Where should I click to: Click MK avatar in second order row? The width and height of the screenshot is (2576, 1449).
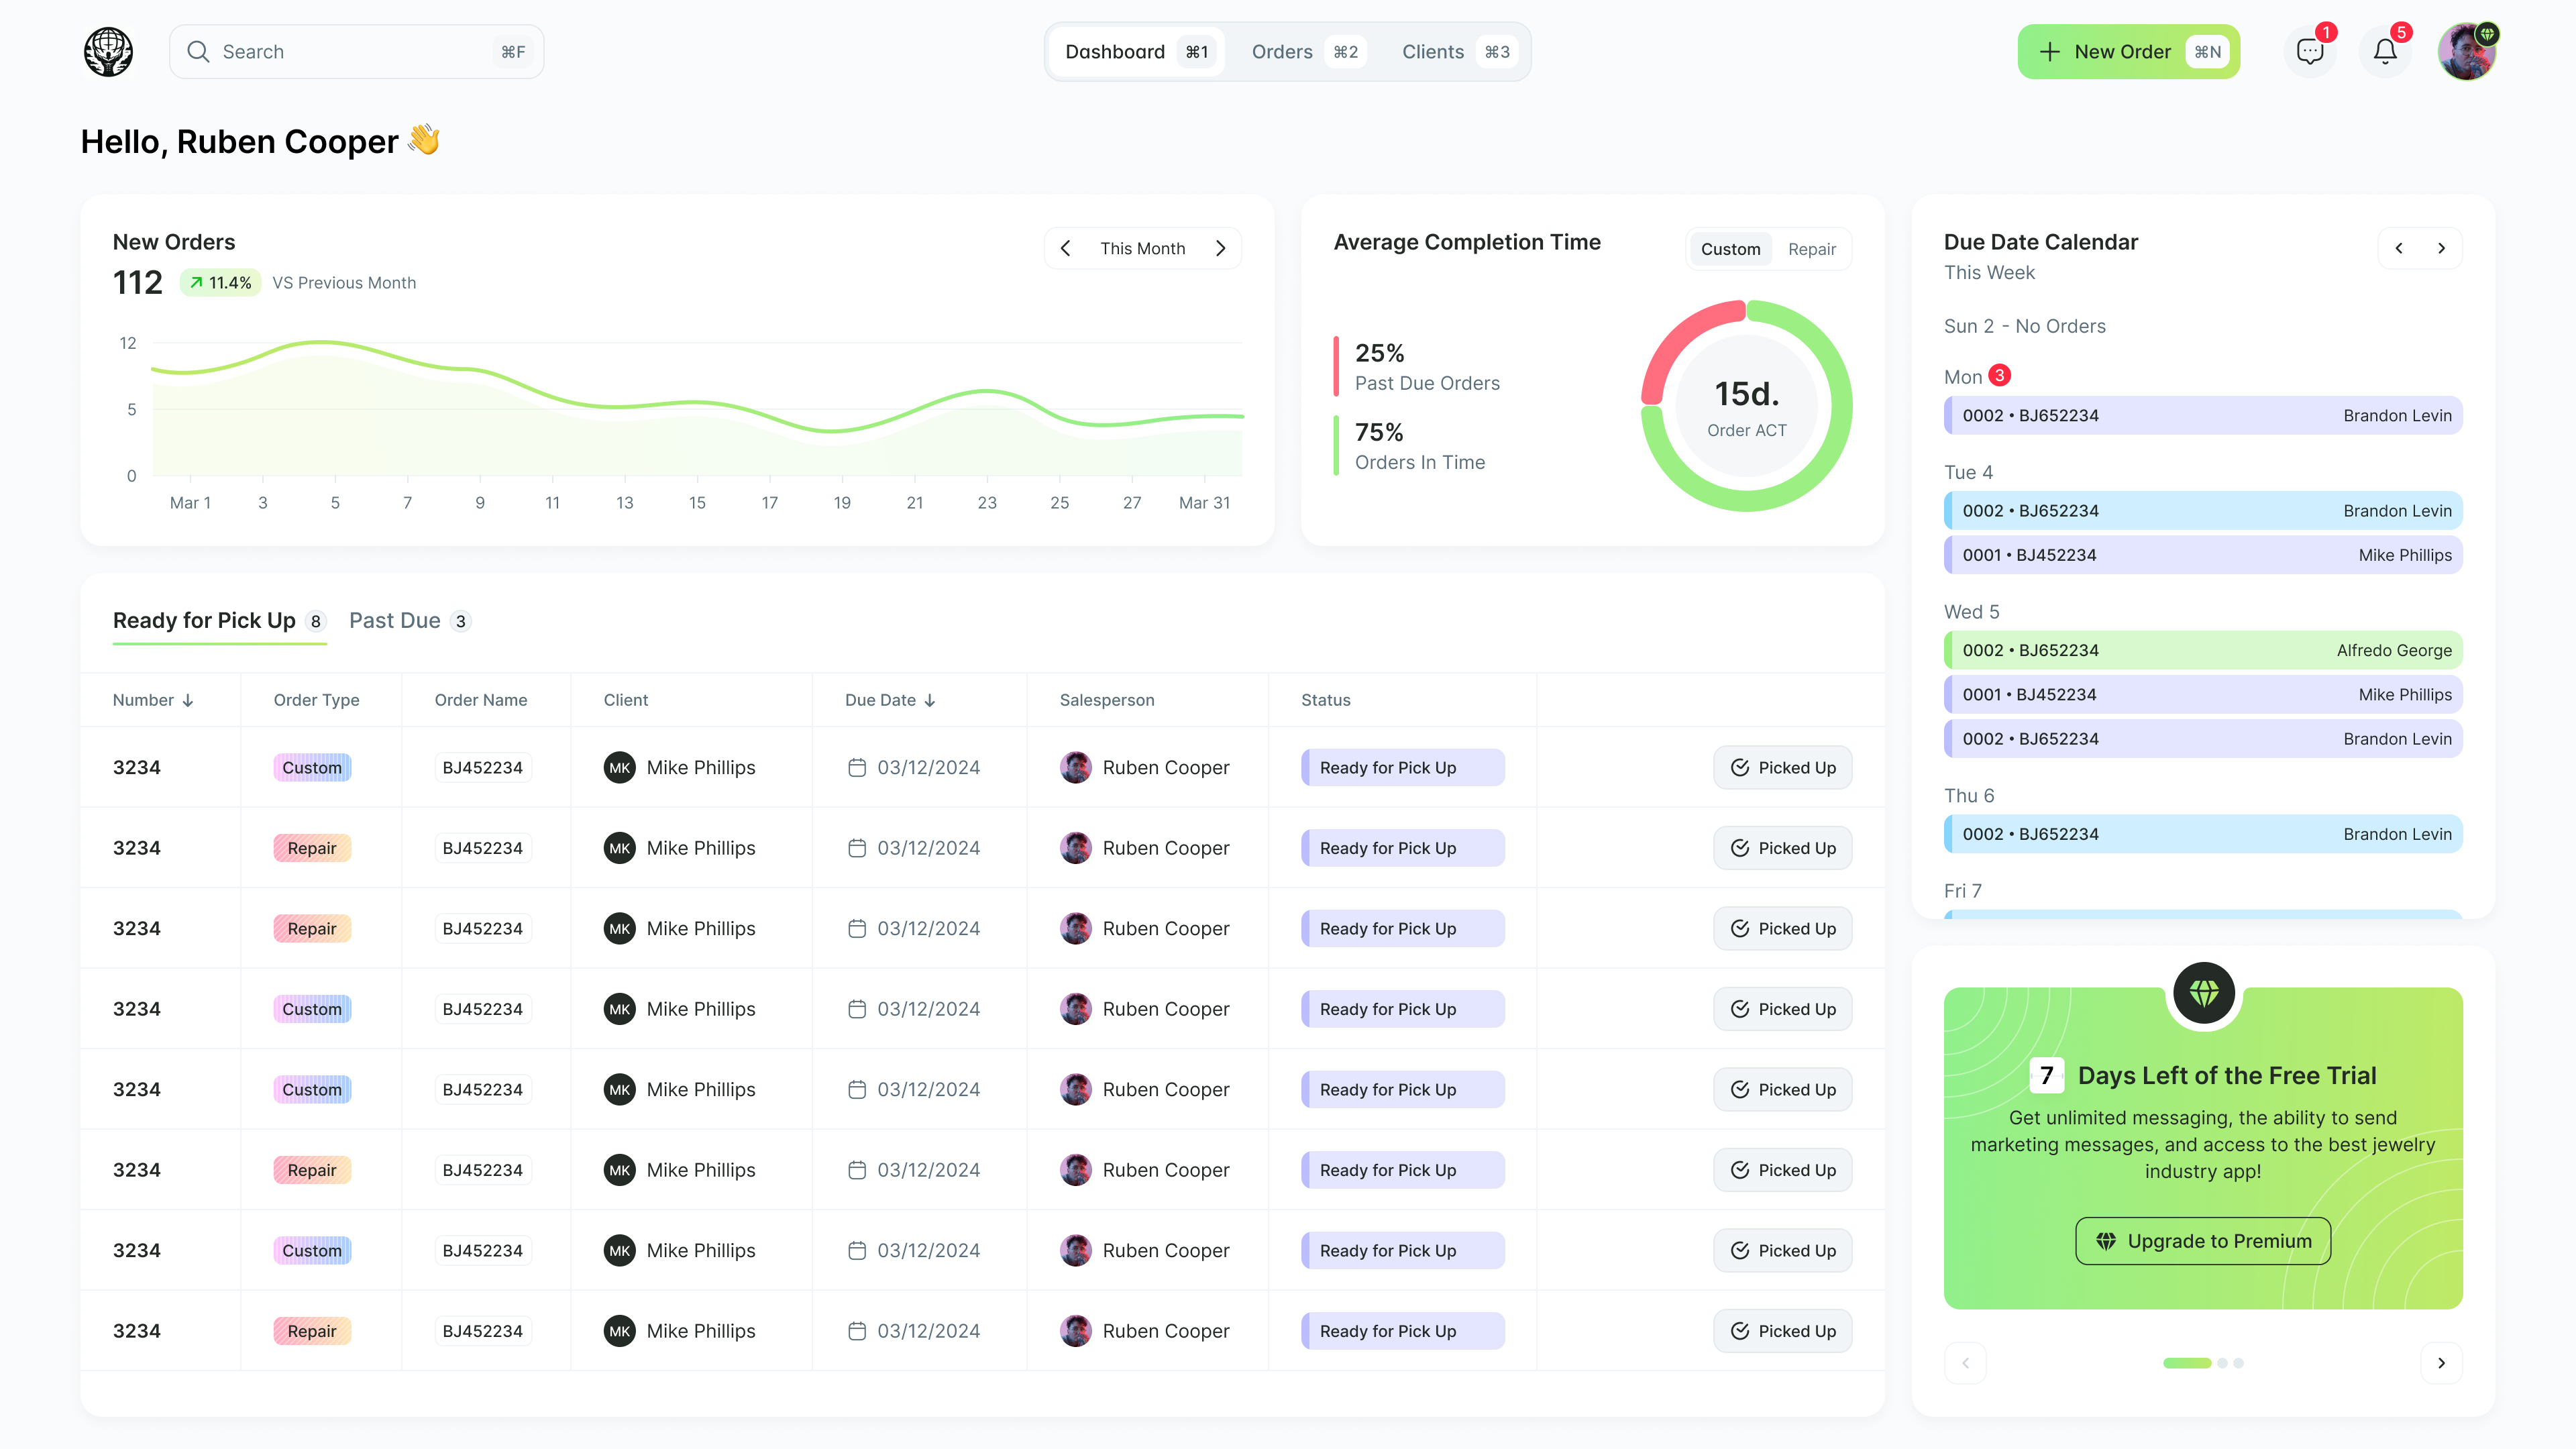pos(619,848)
